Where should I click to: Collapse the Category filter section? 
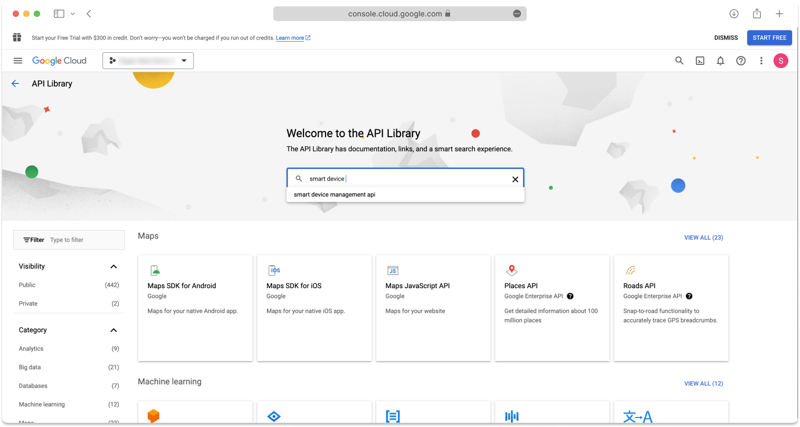click(113, 330)
